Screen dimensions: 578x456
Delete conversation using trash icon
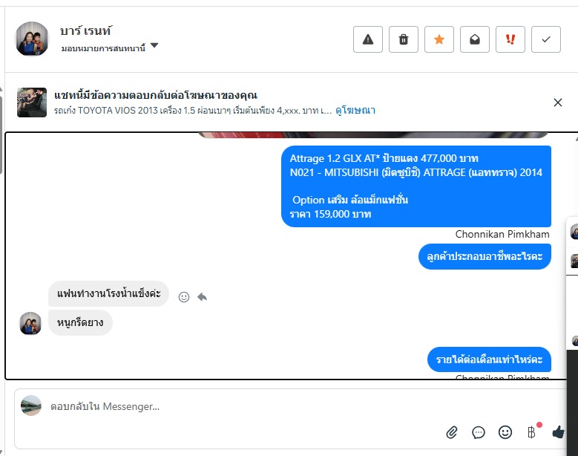click(404, 39)
